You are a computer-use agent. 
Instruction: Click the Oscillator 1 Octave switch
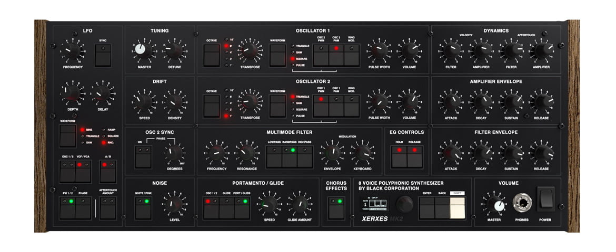pos(211,55)
